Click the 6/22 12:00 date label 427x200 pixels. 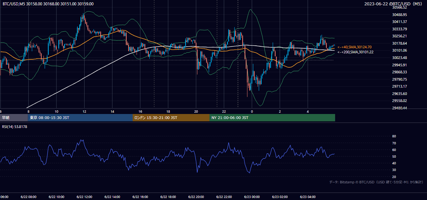(x=84, y=197)
